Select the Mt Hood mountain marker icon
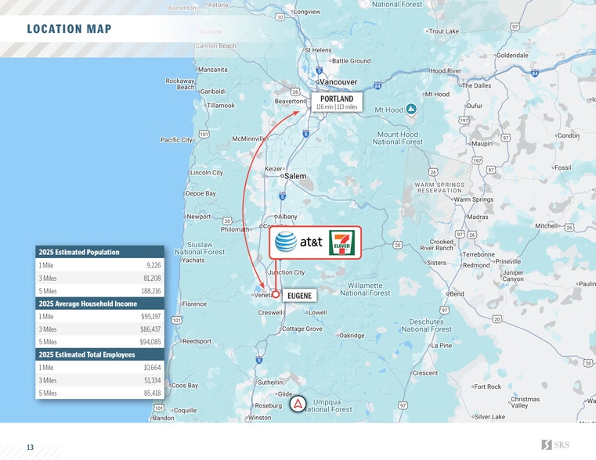The image size is (596, 460). [411, 110]
